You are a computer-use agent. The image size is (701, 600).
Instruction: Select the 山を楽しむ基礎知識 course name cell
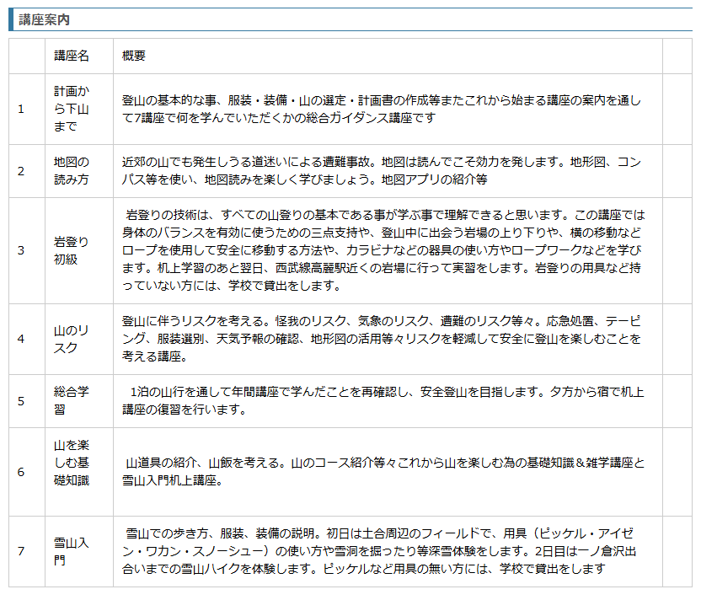coord(72,471)
